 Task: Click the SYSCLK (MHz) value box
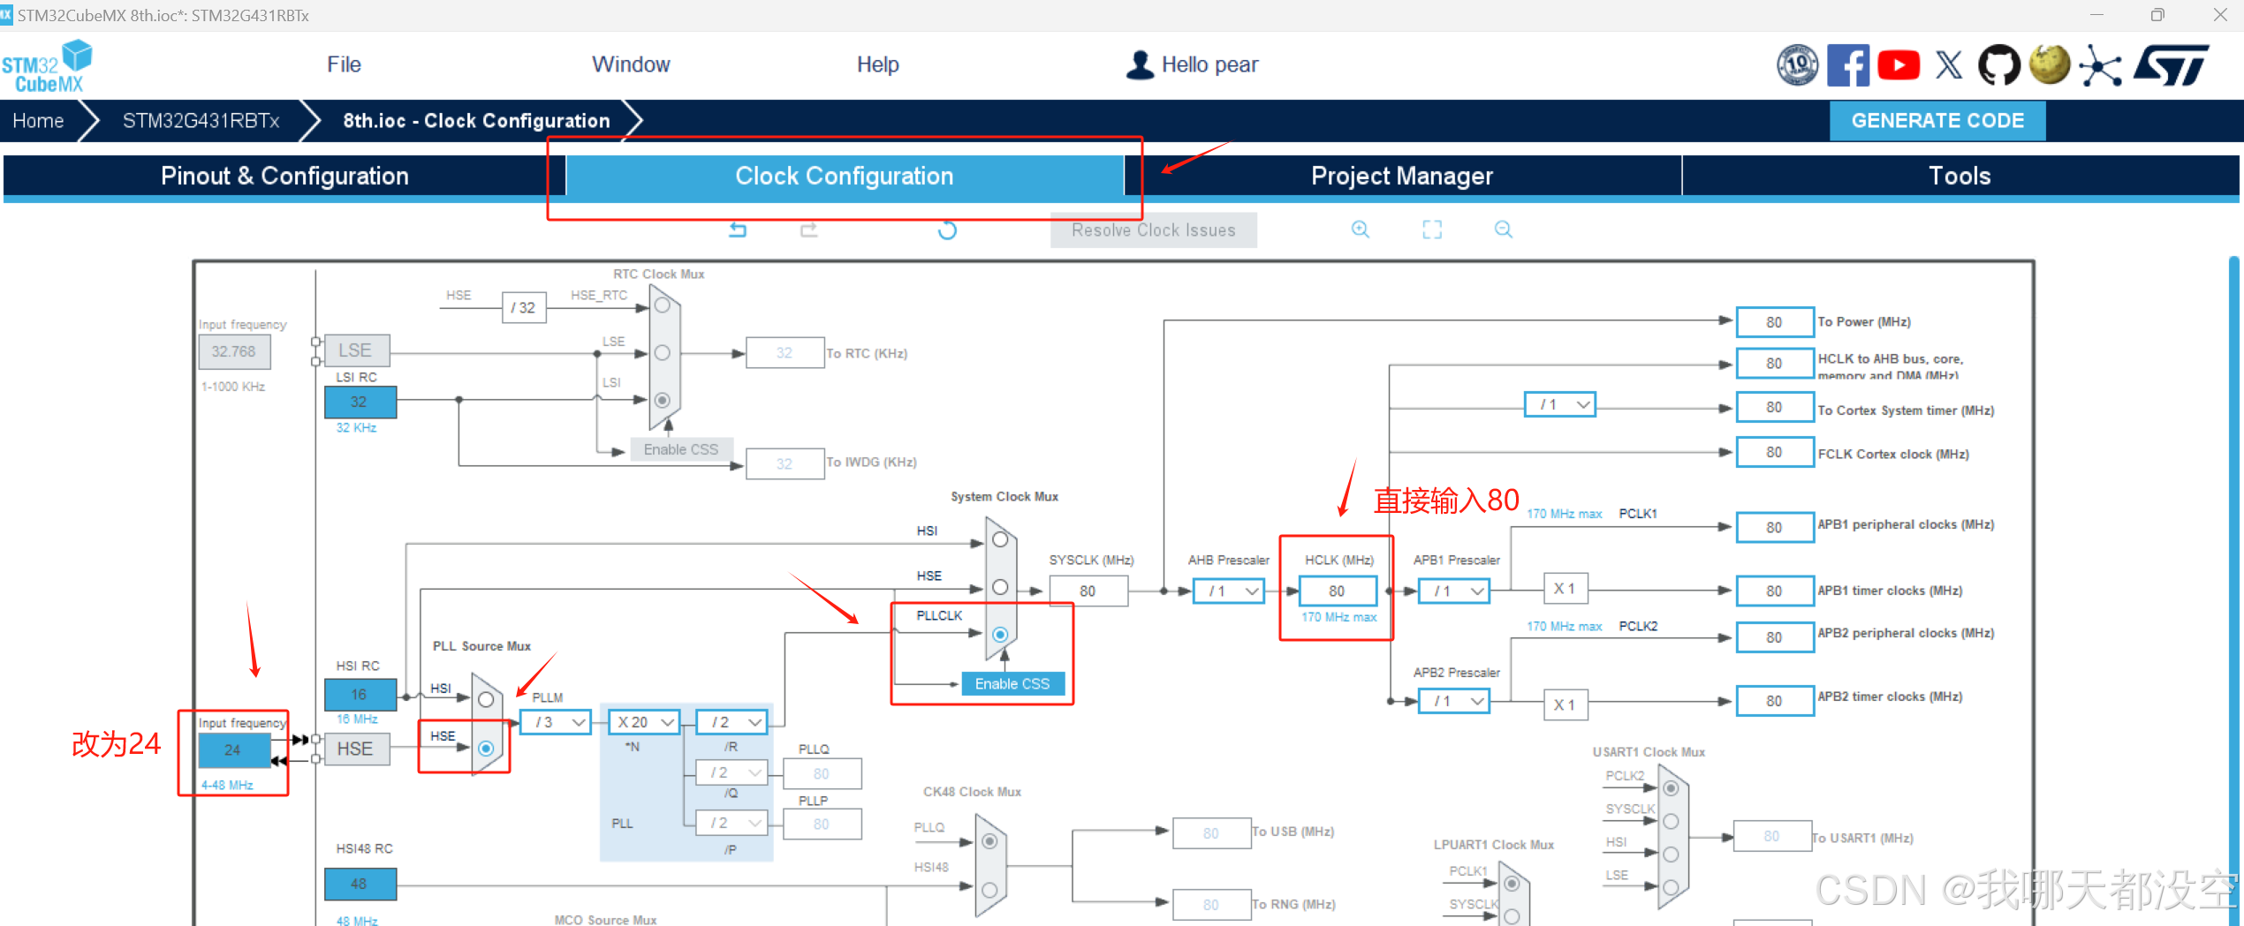tap(1088, 591)
